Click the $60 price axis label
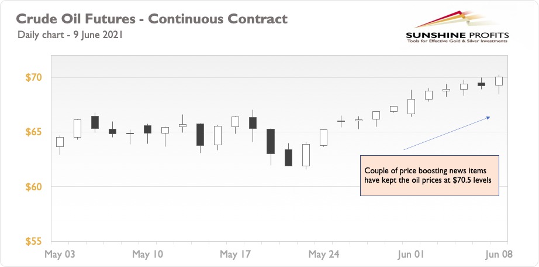This screenshot has width=539, height=267. pos(33,187)
